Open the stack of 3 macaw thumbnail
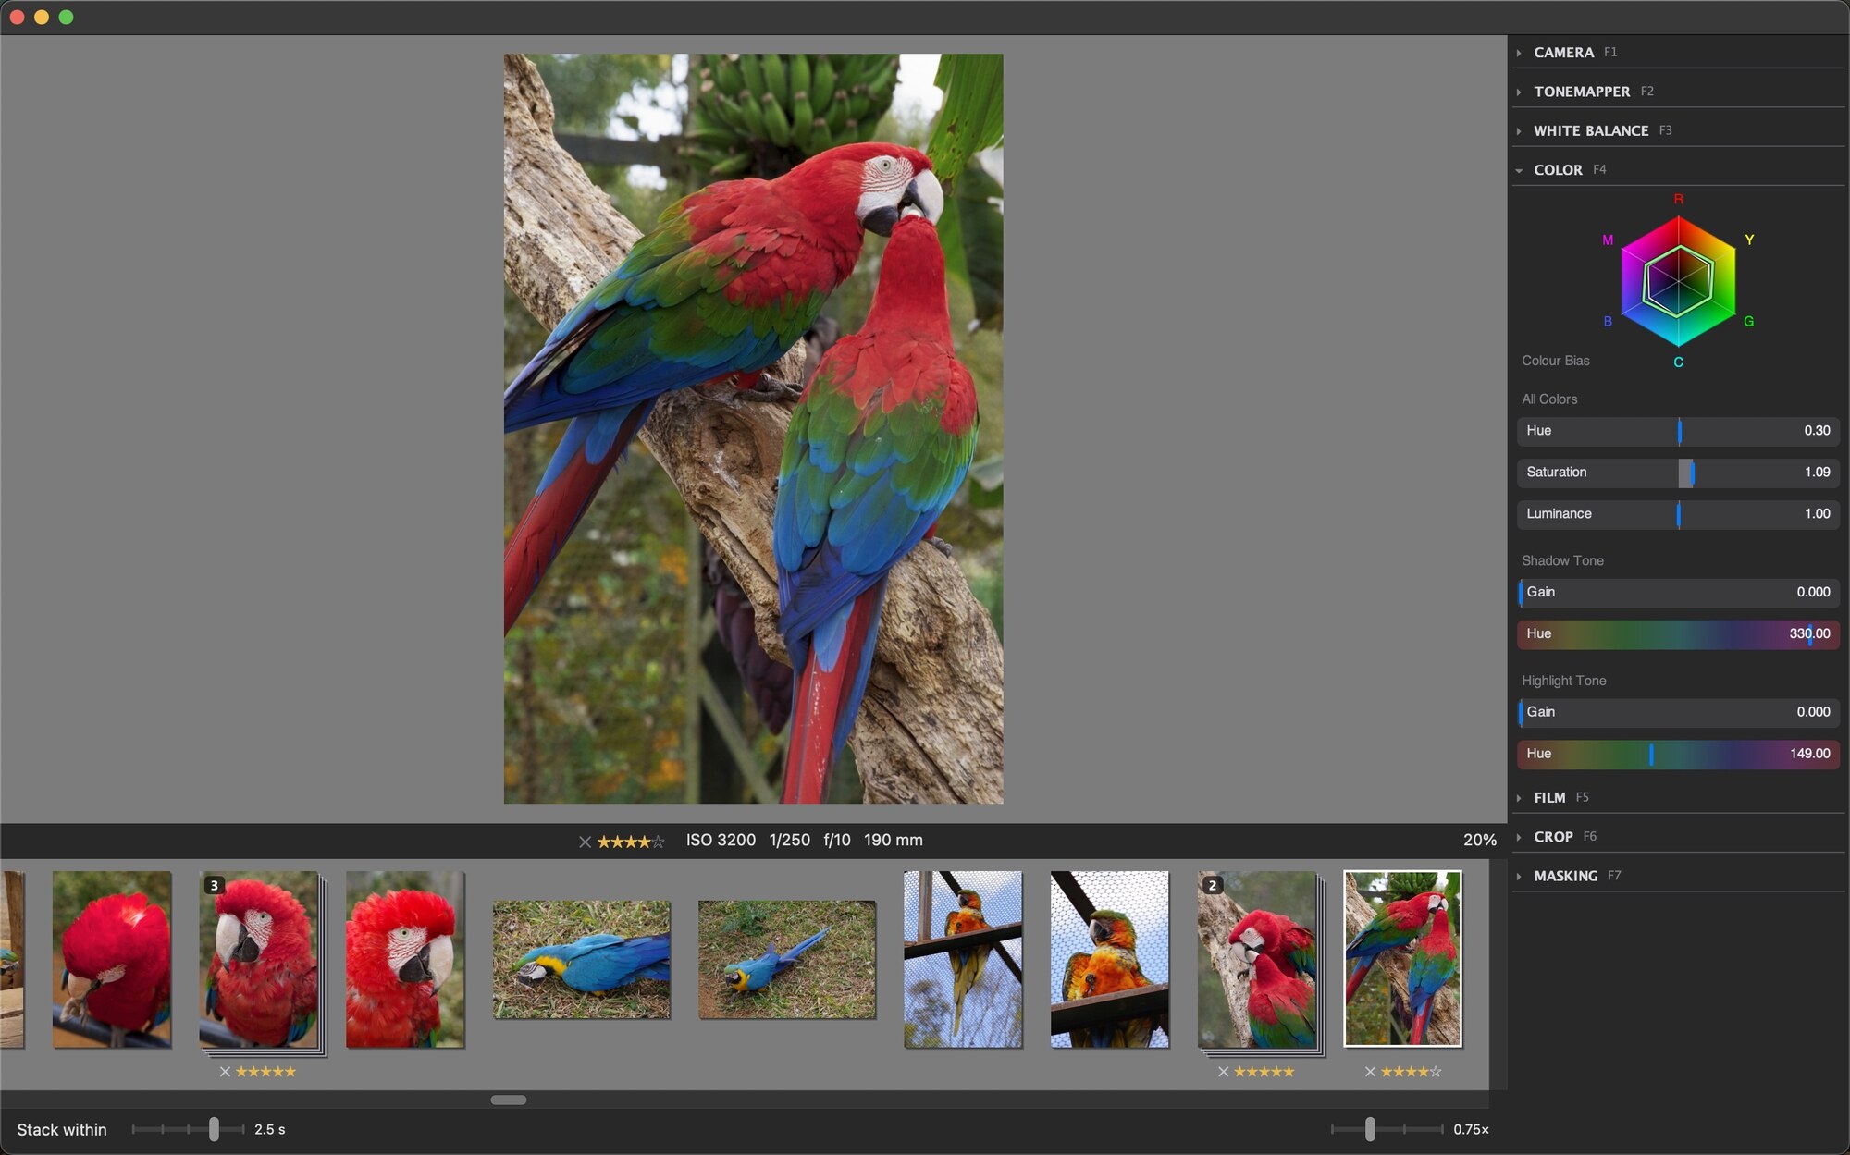Image resolution: width=1850 pixels, height=1155 pixels. pyautogui.click(x=260, y=959)
